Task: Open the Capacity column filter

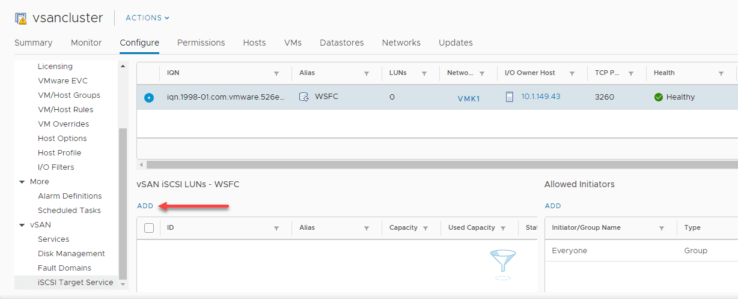Action: [425, 228]
